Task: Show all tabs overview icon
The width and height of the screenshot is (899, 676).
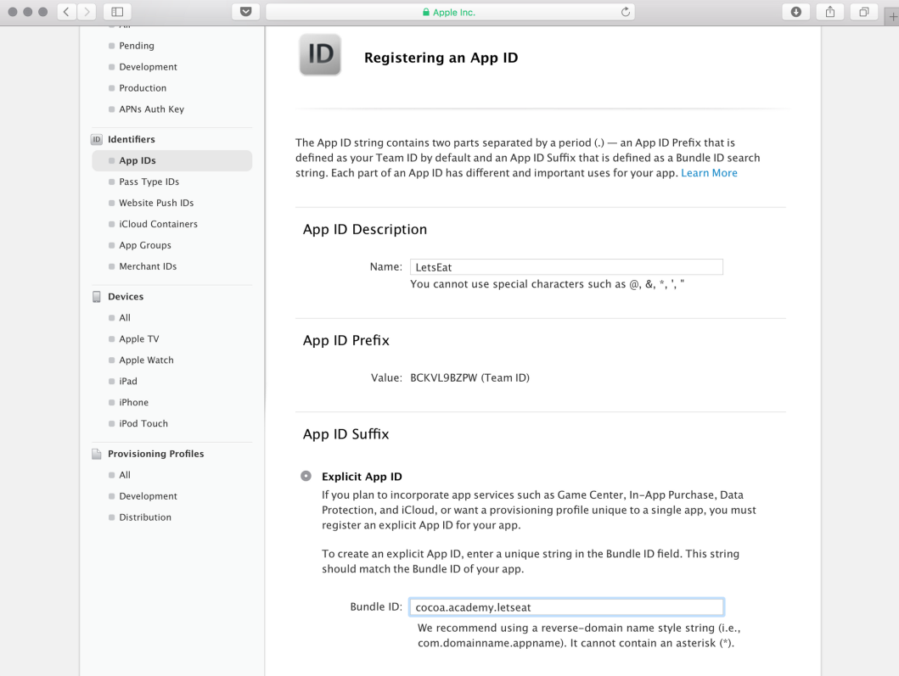Action: coord(863,12)
